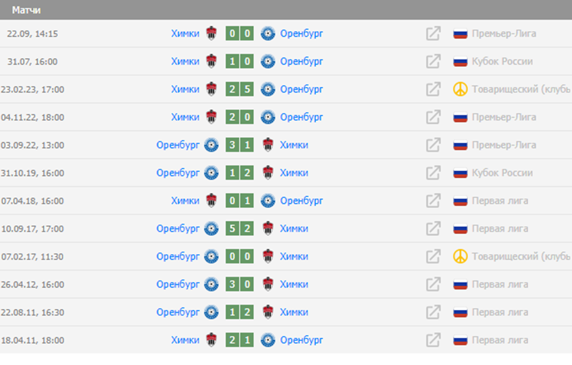Click Khimki crest in 26.04.12 match row

click(268, 285)
